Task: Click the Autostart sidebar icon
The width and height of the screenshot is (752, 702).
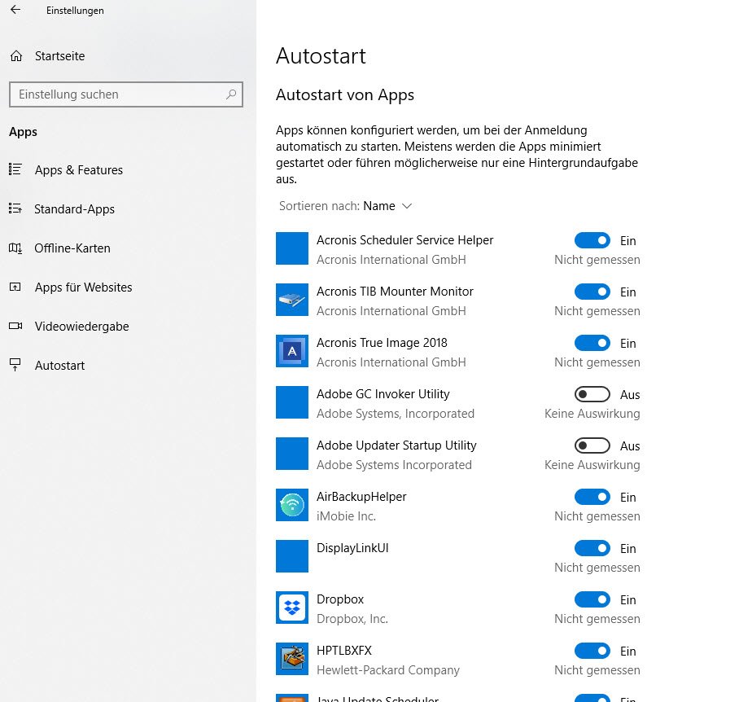Action: tap(15, 365)
